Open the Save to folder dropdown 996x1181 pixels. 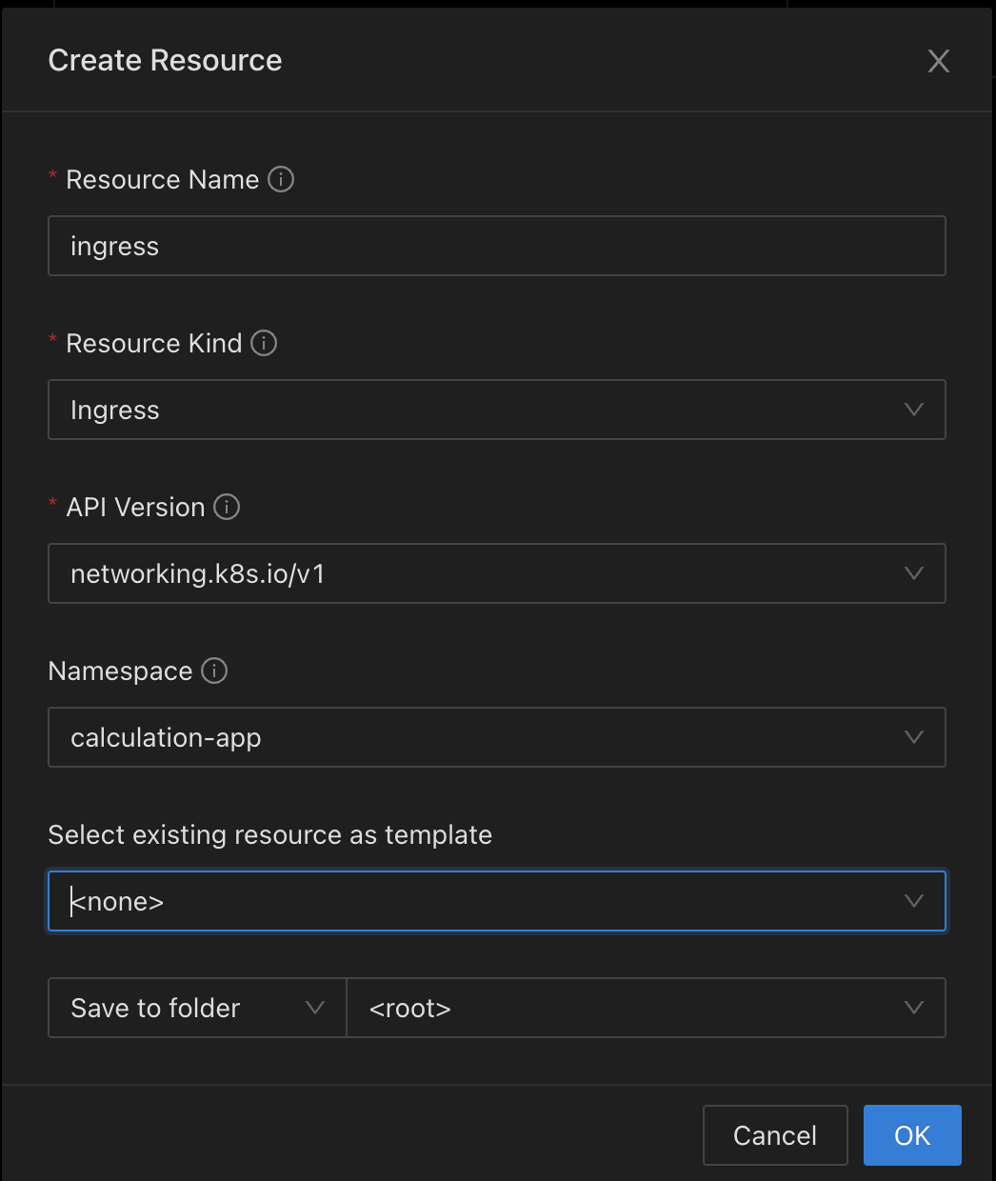[197, 1008]
